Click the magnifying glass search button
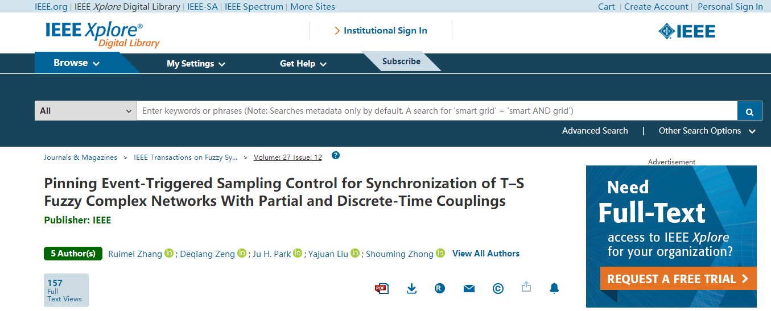 point(750,111)
